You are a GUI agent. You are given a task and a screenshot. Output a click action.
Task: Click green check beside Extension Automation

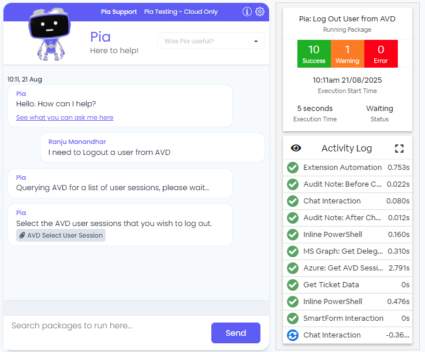293,168
